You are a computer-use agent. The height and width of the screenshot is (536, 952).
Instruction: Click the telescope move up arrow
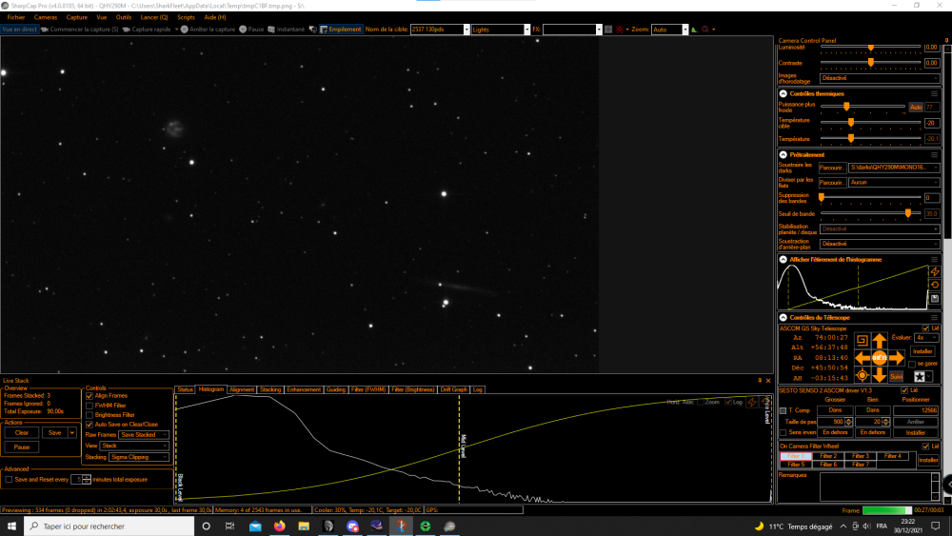click(879, 341)
